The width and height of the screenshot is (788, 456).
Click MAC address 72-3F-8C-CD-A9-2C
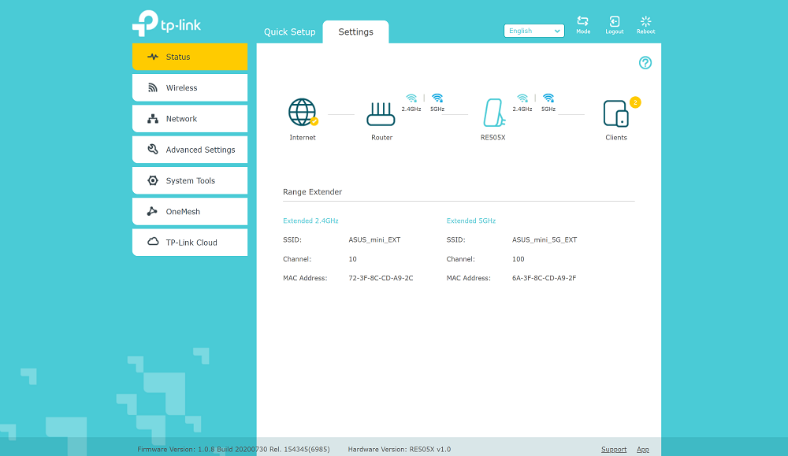[x=381, y=278]
